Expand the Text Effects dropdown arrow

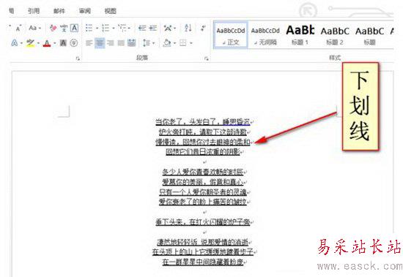(21, 43)
